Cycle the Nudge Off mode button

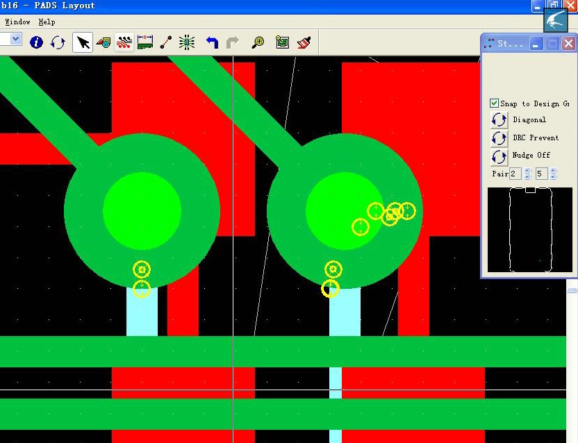pyautogui.click(x=499, y=156)
